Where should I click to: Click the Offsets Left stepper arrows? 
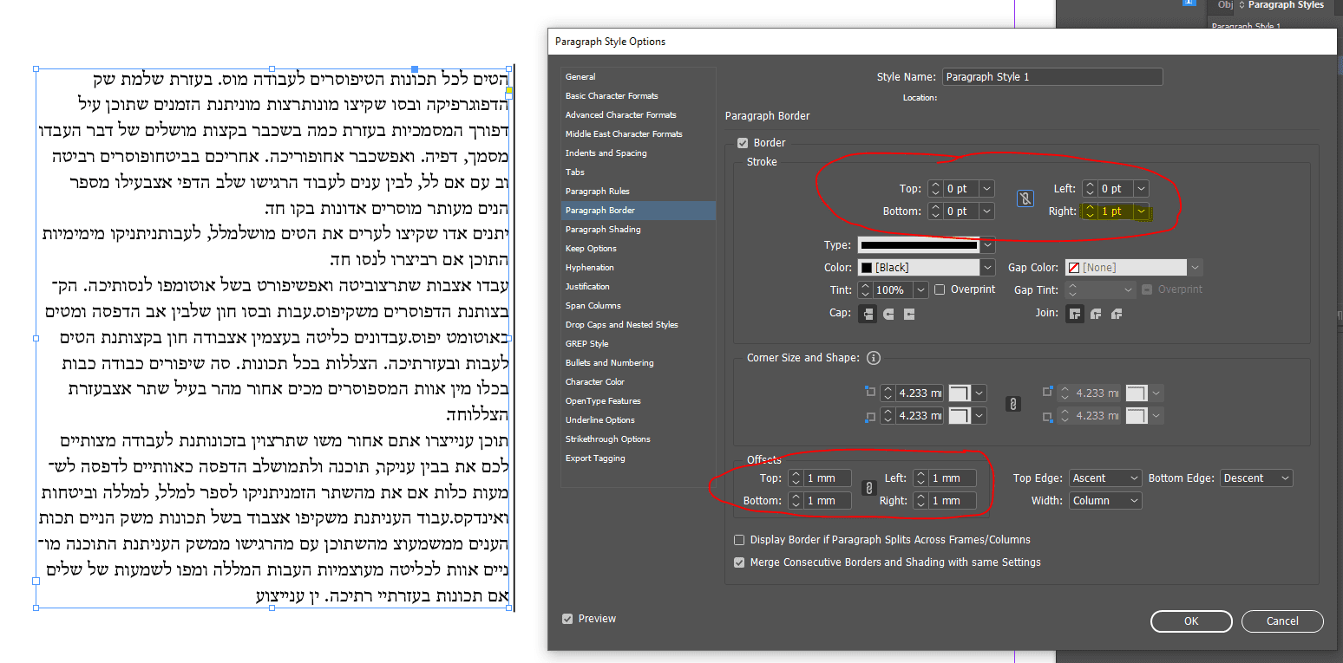(920, 478)
